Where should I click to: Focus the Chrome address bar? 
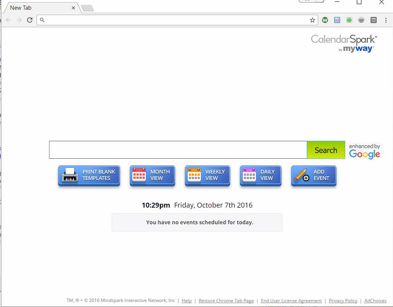point(177,20)
